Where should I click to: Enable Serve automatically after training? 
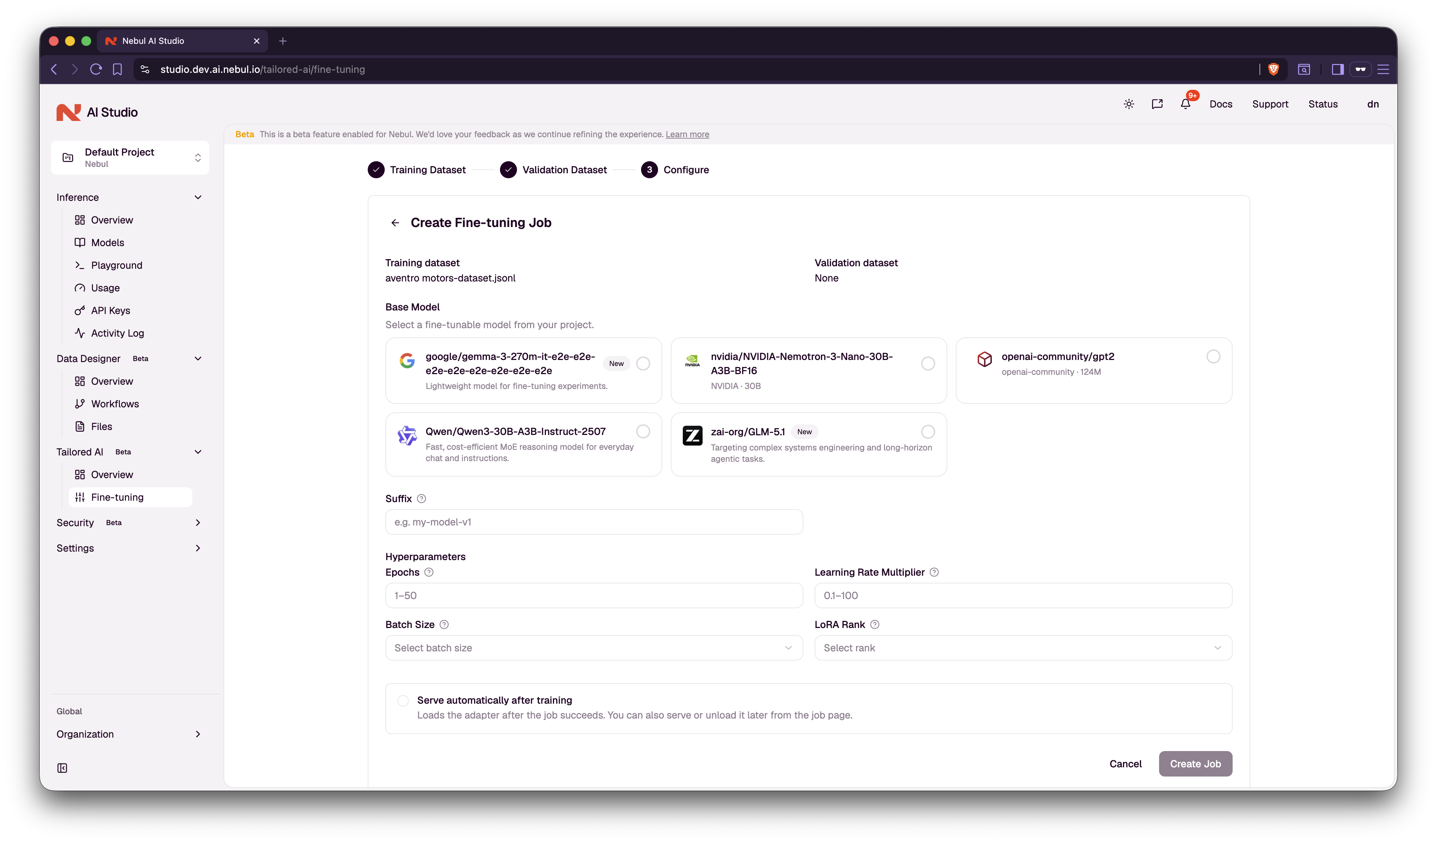403,700
